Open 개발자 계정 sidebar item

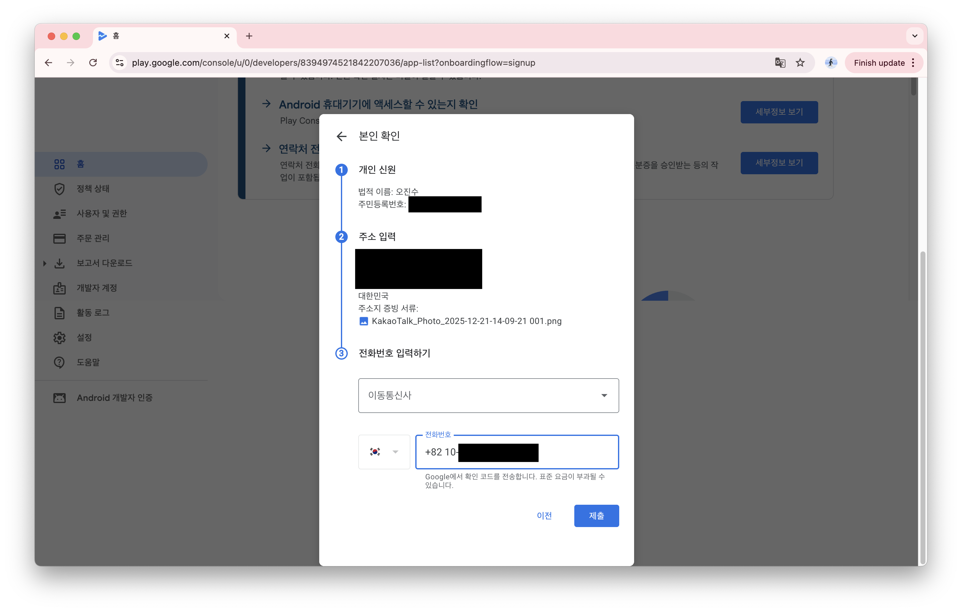97,288
